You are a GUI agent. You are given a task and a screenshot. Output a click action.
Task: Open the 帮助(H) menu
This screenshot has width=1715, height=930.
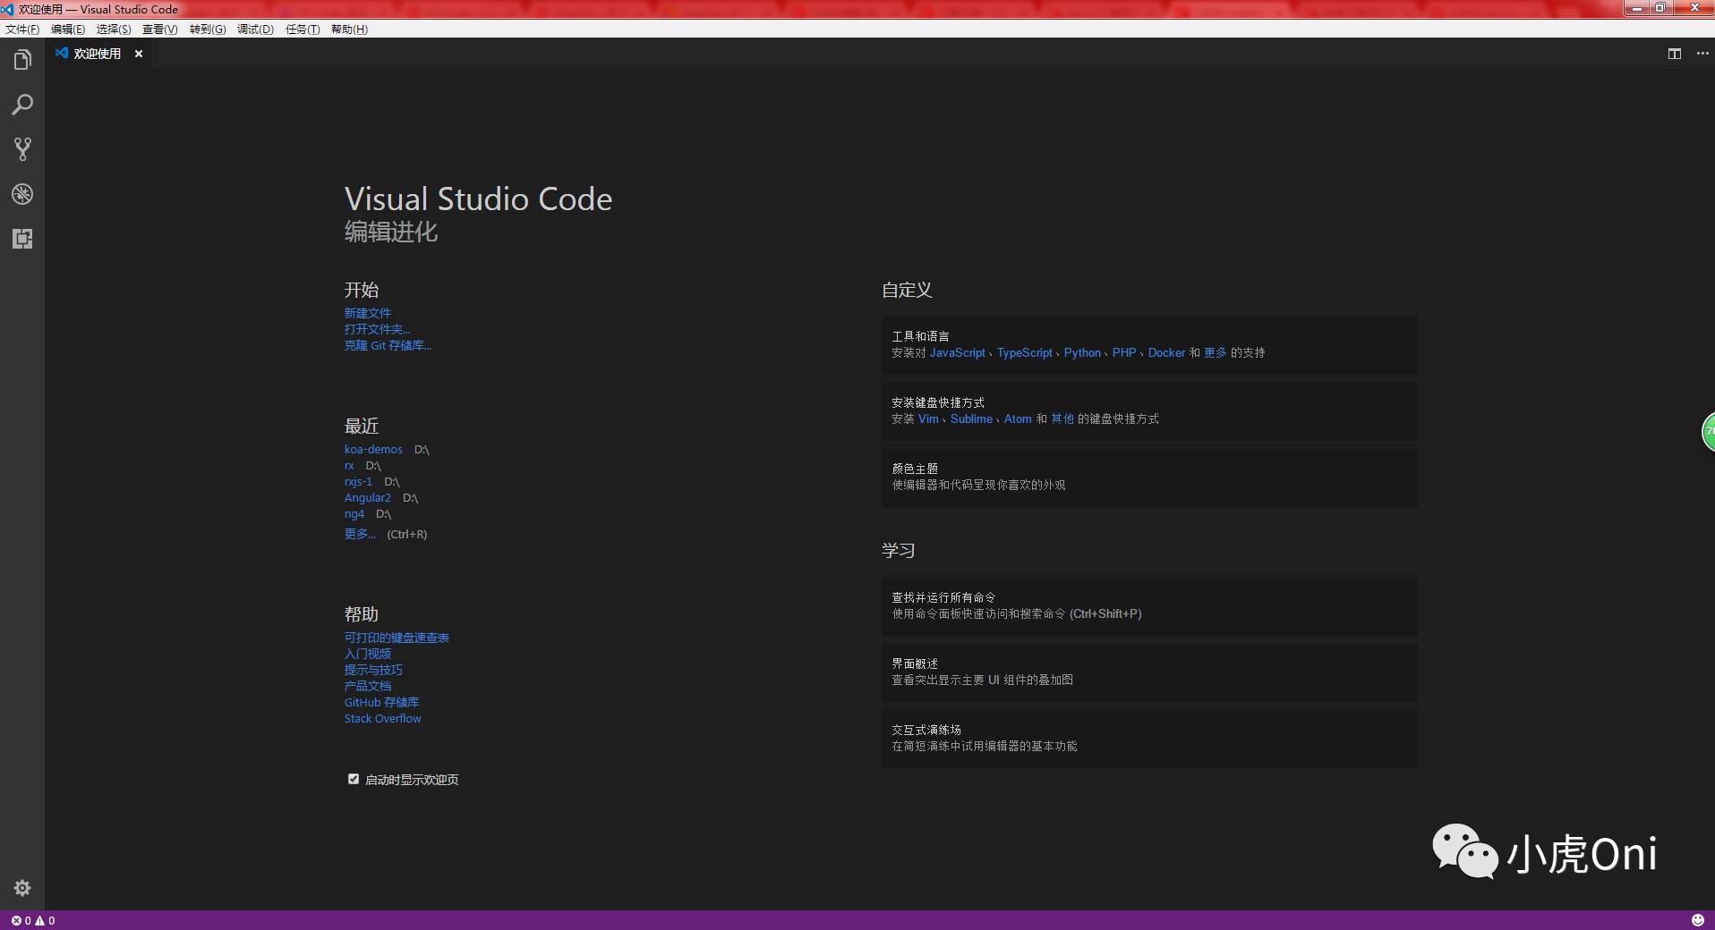[x=349, y=30]
